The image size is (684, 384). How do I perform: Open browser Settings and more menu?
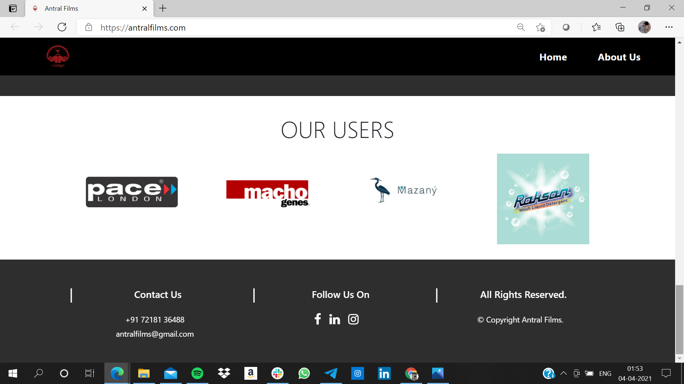(x=669, y=27)
